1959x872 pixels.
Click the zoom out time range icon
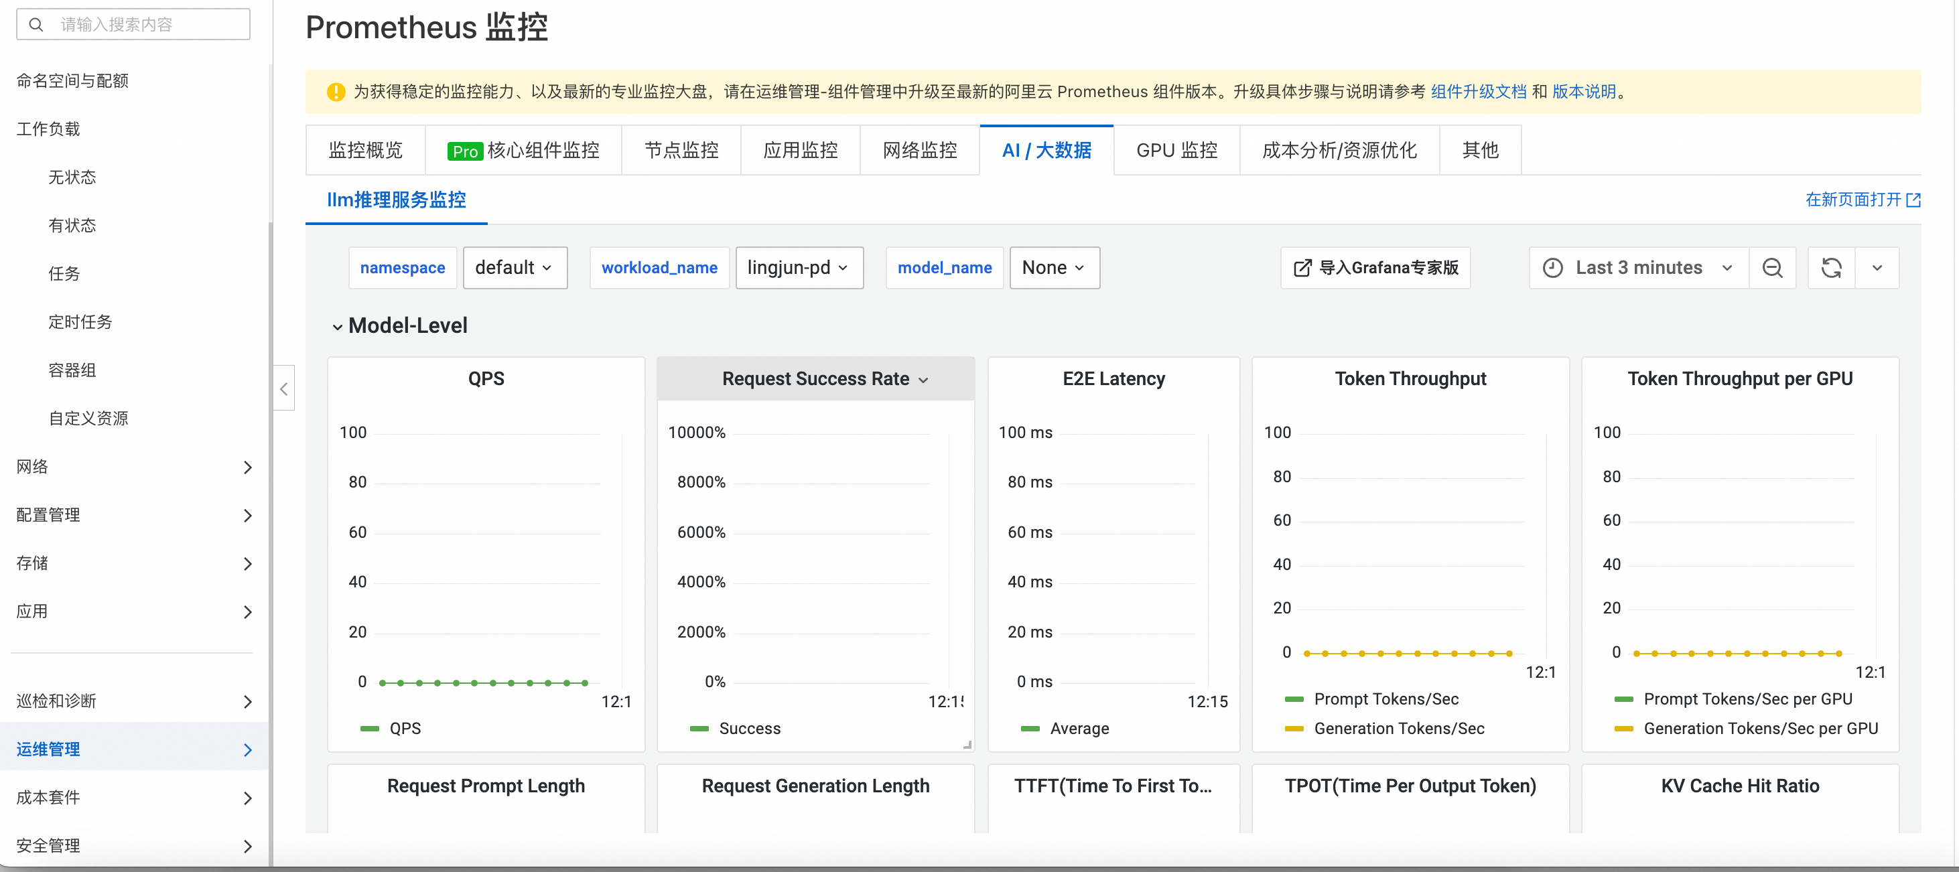coord(1772,268)
